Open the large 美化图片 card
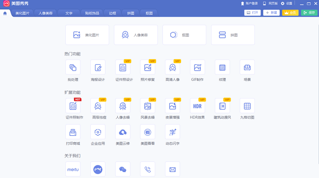 click(87, 35)
